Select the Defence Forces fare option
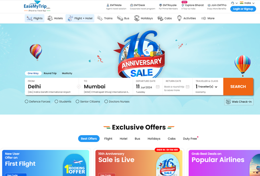260x176 pixels. pos(26,102)
